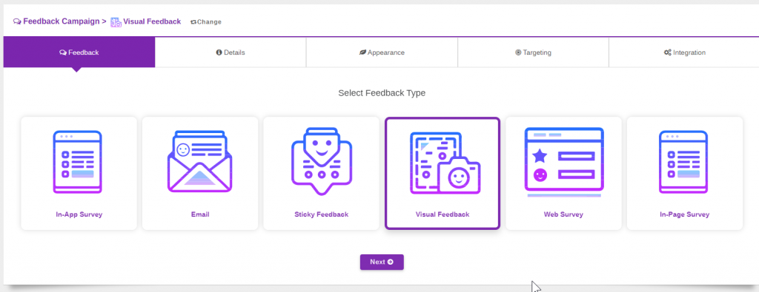
Task: Select the In-App Survey card icon
Action: (77, 162)
